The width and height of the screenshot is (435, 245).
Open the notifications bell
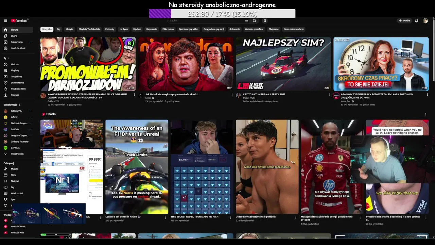pyautogui.click(x=416, y=21)
